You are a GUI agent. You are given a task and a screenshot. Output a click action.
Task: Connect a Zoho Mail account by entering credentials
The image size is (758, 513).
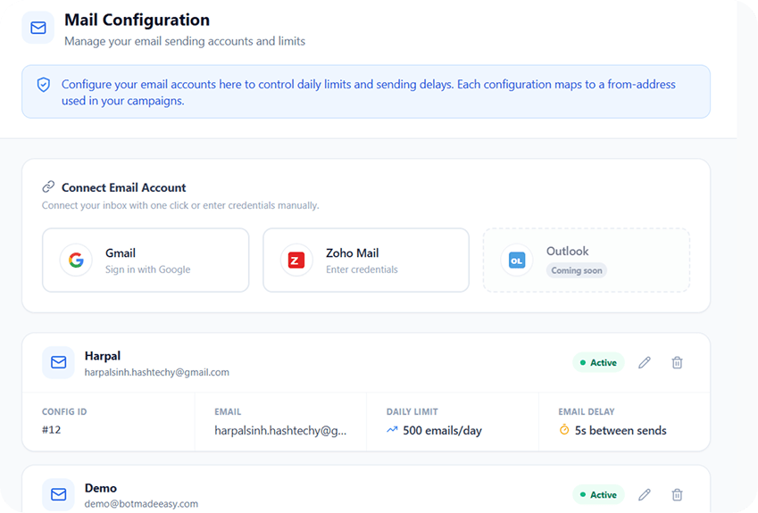[x=366, y=261]
